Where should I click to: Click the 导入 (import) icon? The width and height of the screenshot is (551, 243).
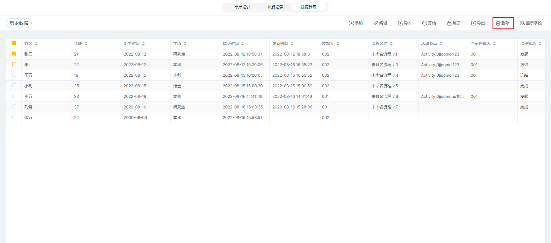(400, 23)
